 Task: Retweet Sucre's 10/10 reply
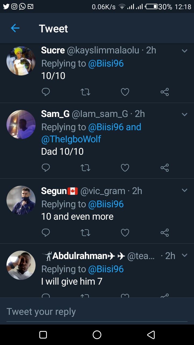pos(85,92)
